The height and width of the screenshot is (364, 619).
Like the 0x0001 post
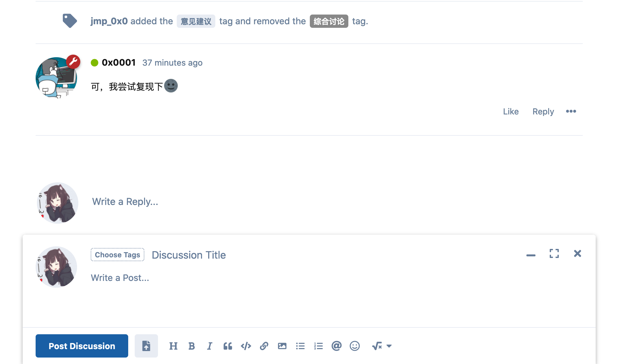(x=511, y=112)
